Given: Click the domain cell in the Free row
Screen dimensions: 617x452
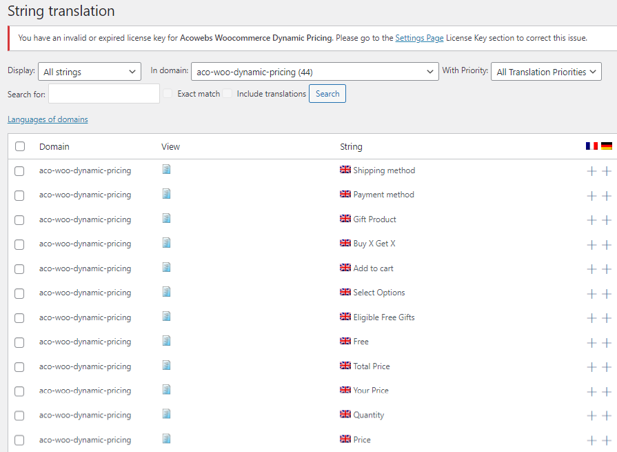Looking at the screenshot, I should point(85,342).
